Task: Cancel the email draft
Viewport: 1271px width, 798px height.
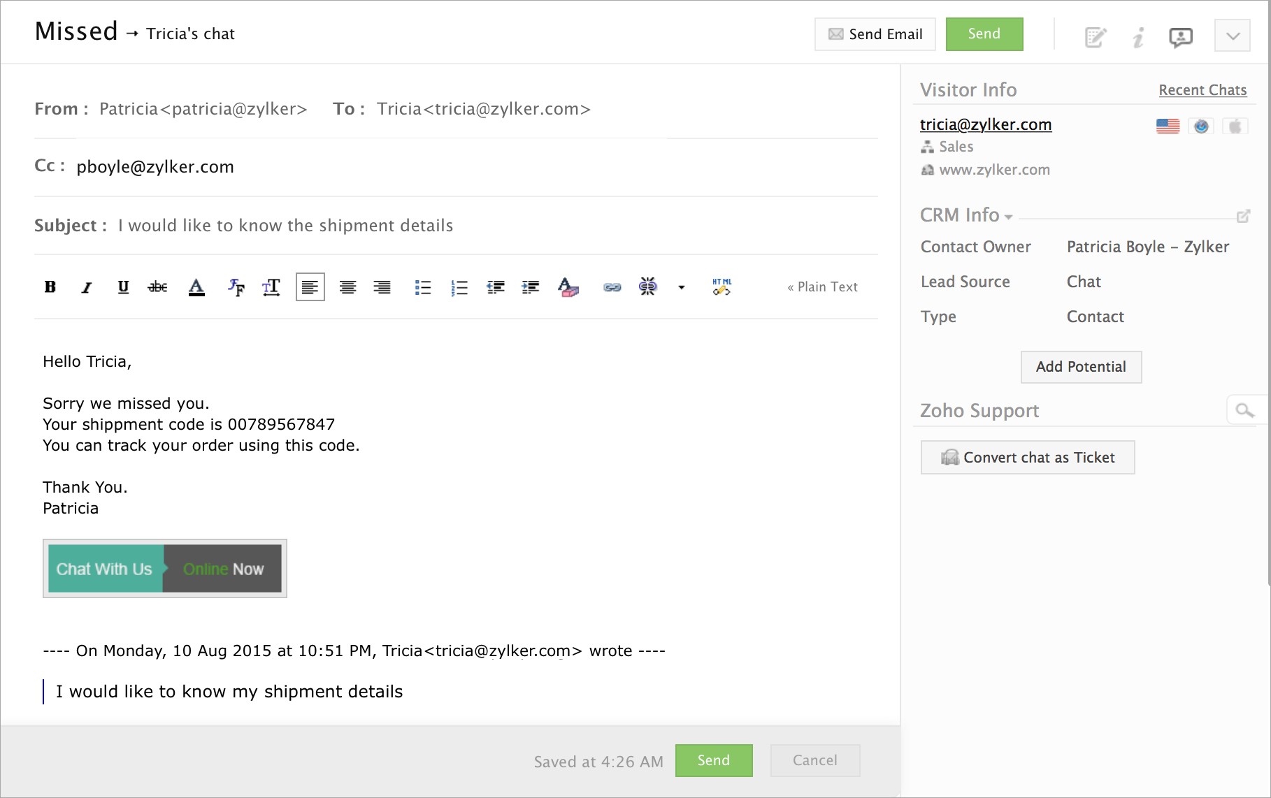Action: coord(815,760)
